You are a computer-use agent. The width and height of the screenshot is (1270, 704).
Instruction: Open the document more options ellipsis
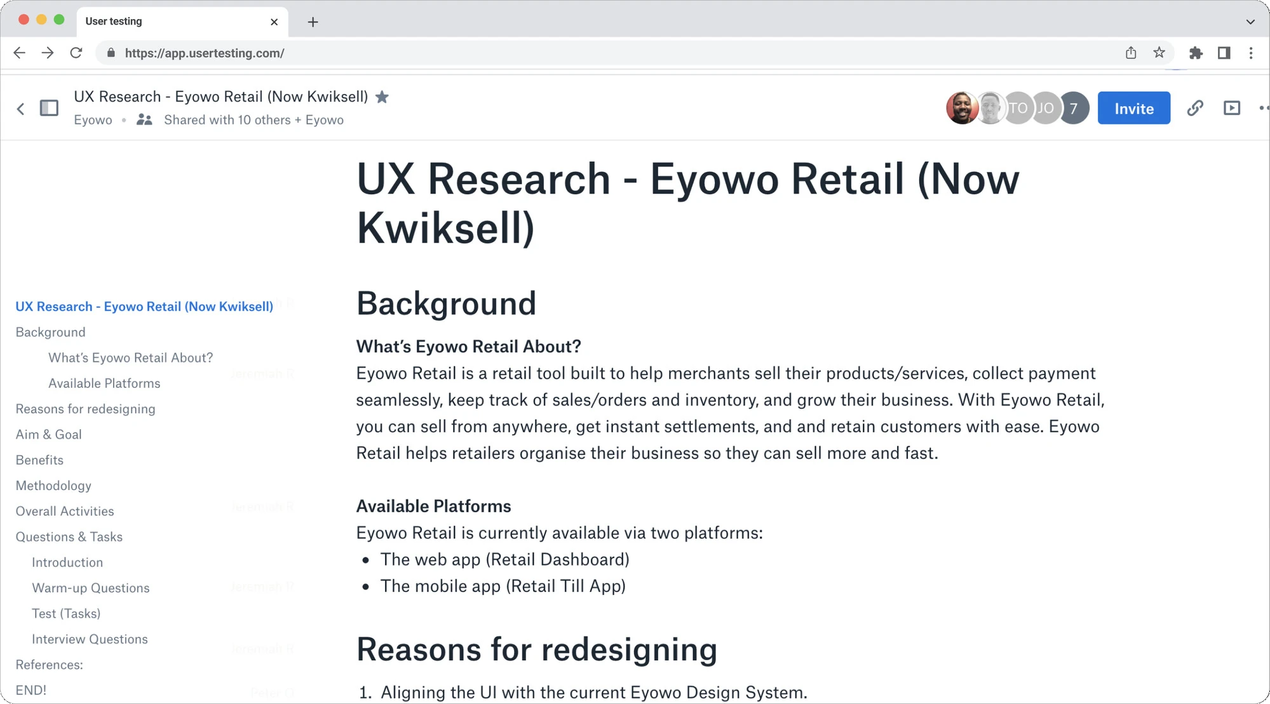(x=1264, y=108)
